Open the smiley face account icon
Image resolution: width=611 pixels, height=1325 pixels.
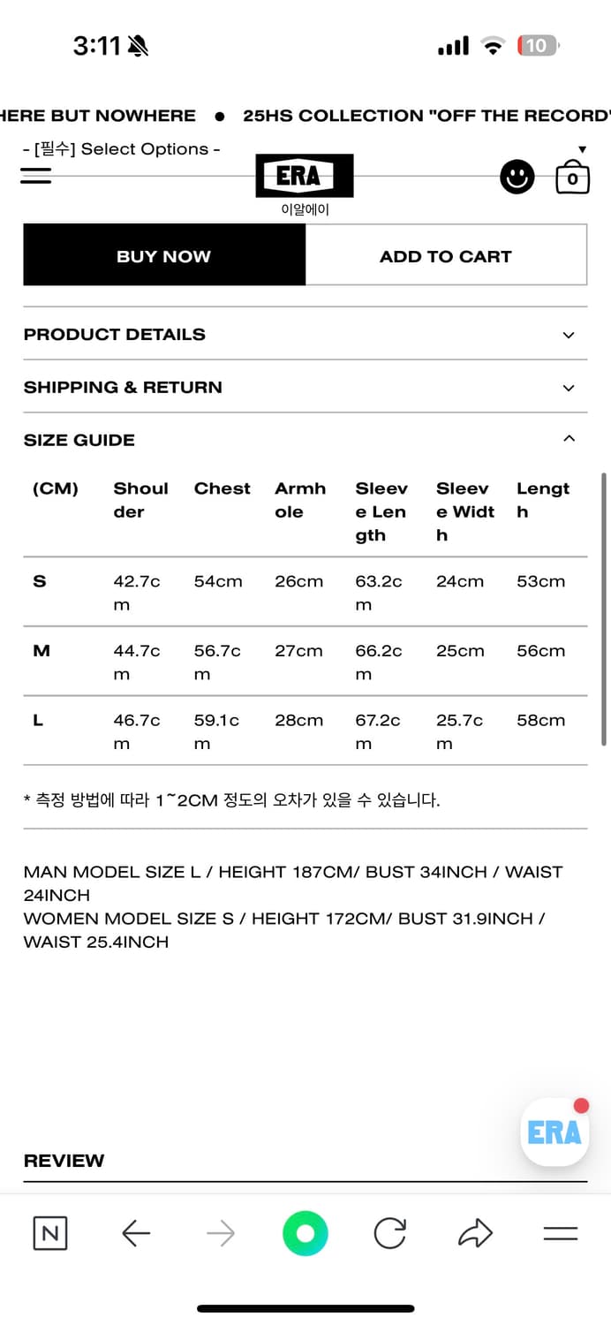point(517,177)
